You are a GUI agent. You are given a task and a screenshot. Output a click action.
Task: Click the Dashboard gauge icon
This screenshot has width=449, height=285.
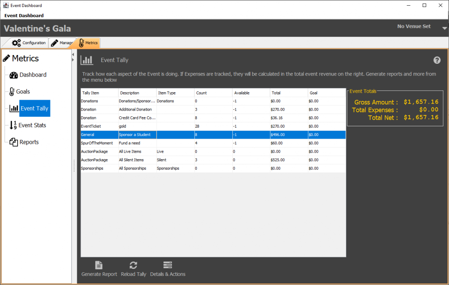[x=14, y=75]
